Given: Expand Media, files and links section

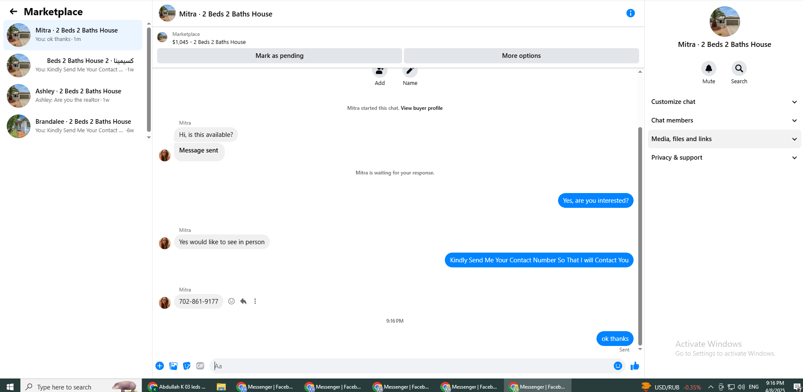Looking at the screenshot, I should 724,139.
